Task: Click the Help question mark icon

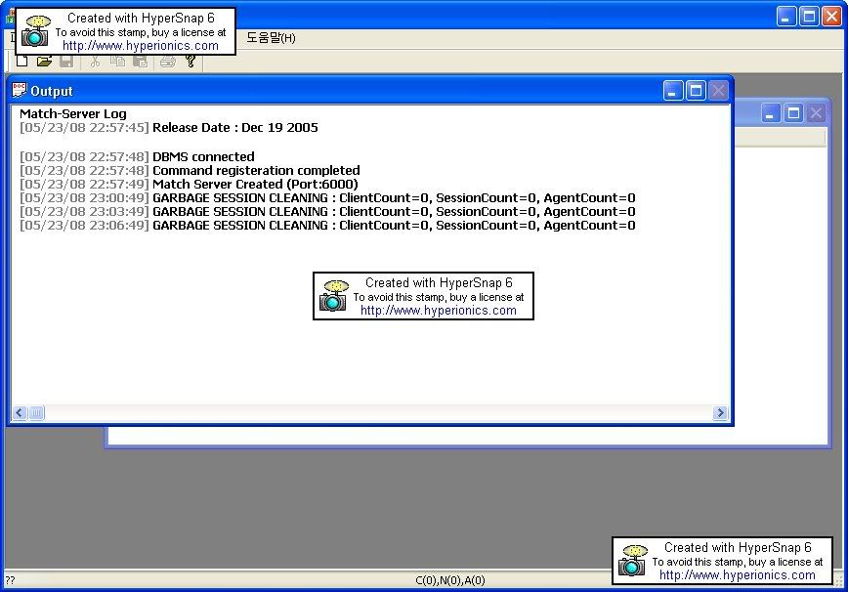Action: [191, 62]
